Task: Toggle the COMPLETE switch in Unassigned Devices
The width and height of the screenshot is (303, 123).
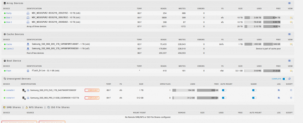Action: pyautogui.click(x=285, y=79)
